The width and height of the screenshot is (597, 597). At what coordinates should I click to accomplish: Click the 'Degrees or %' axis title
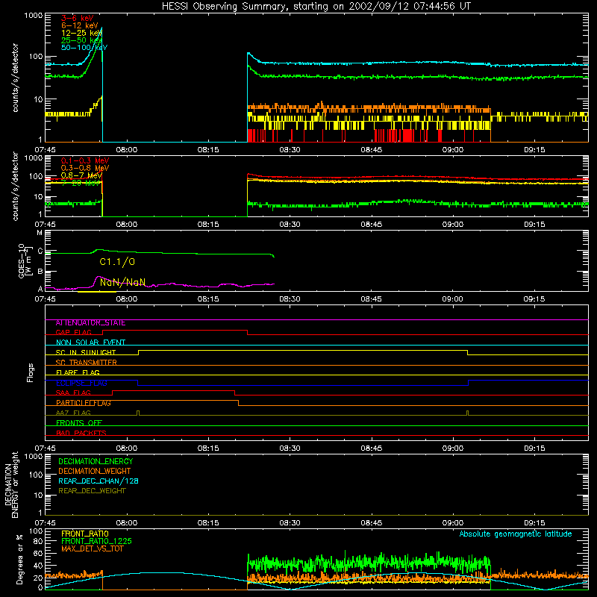20,560
